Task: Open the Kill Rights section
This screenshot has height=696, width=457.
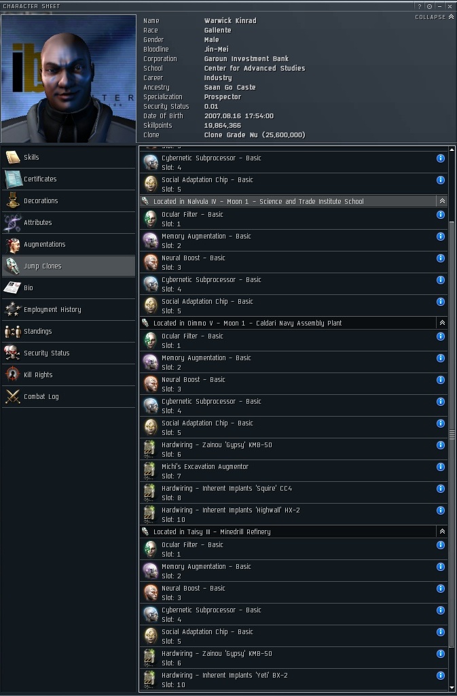Action: [x=69, y=375]
